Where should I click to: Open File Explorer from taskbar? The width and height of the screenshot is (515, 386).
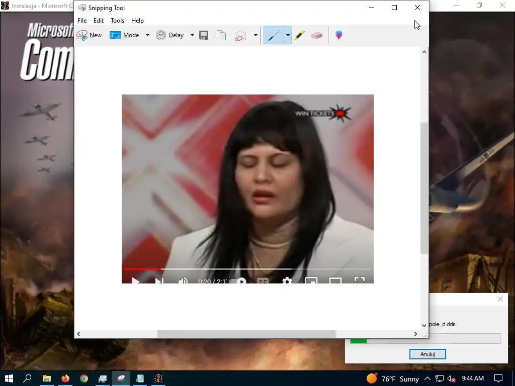coord(47,378)
